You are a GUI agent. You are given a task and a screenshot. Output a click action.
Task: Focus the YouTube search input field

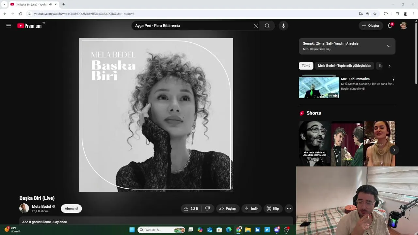click(x=193, y=26)
